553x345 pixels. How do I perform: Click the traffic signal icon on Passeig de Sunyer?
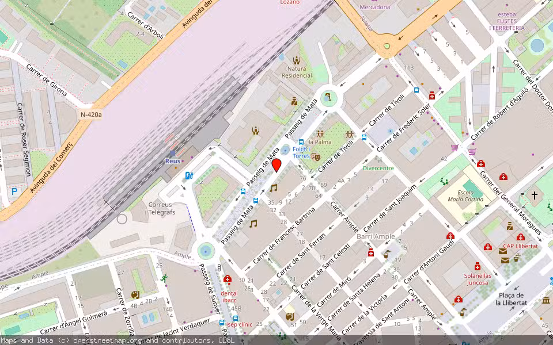pos(219,268)
